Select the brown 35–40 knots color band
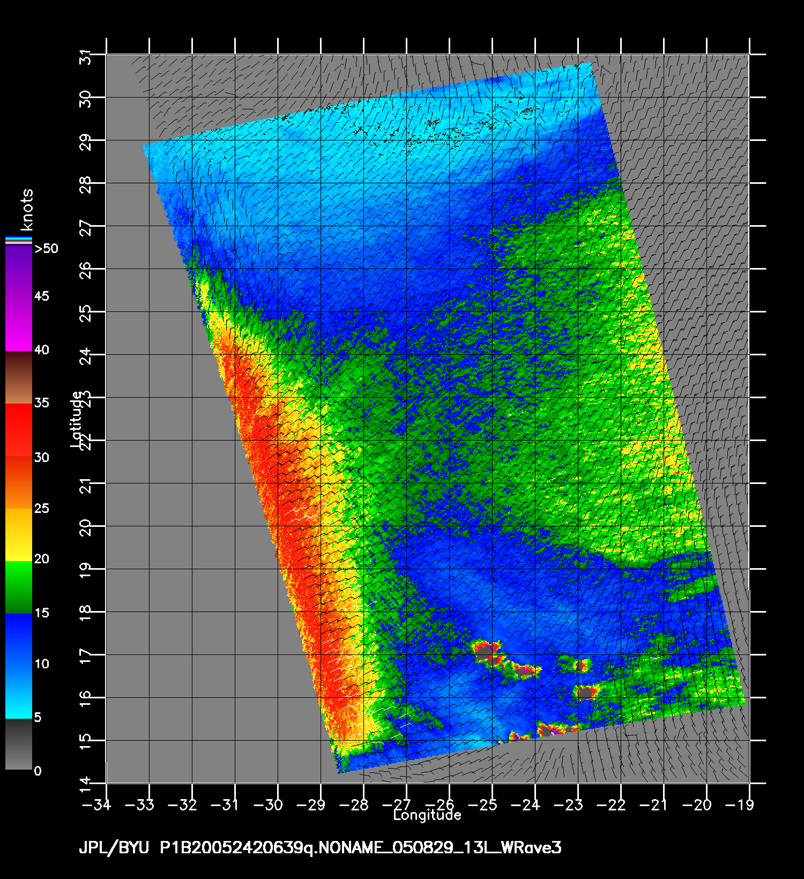The width and height of the screenshot is (804, 879). point(19,377)
